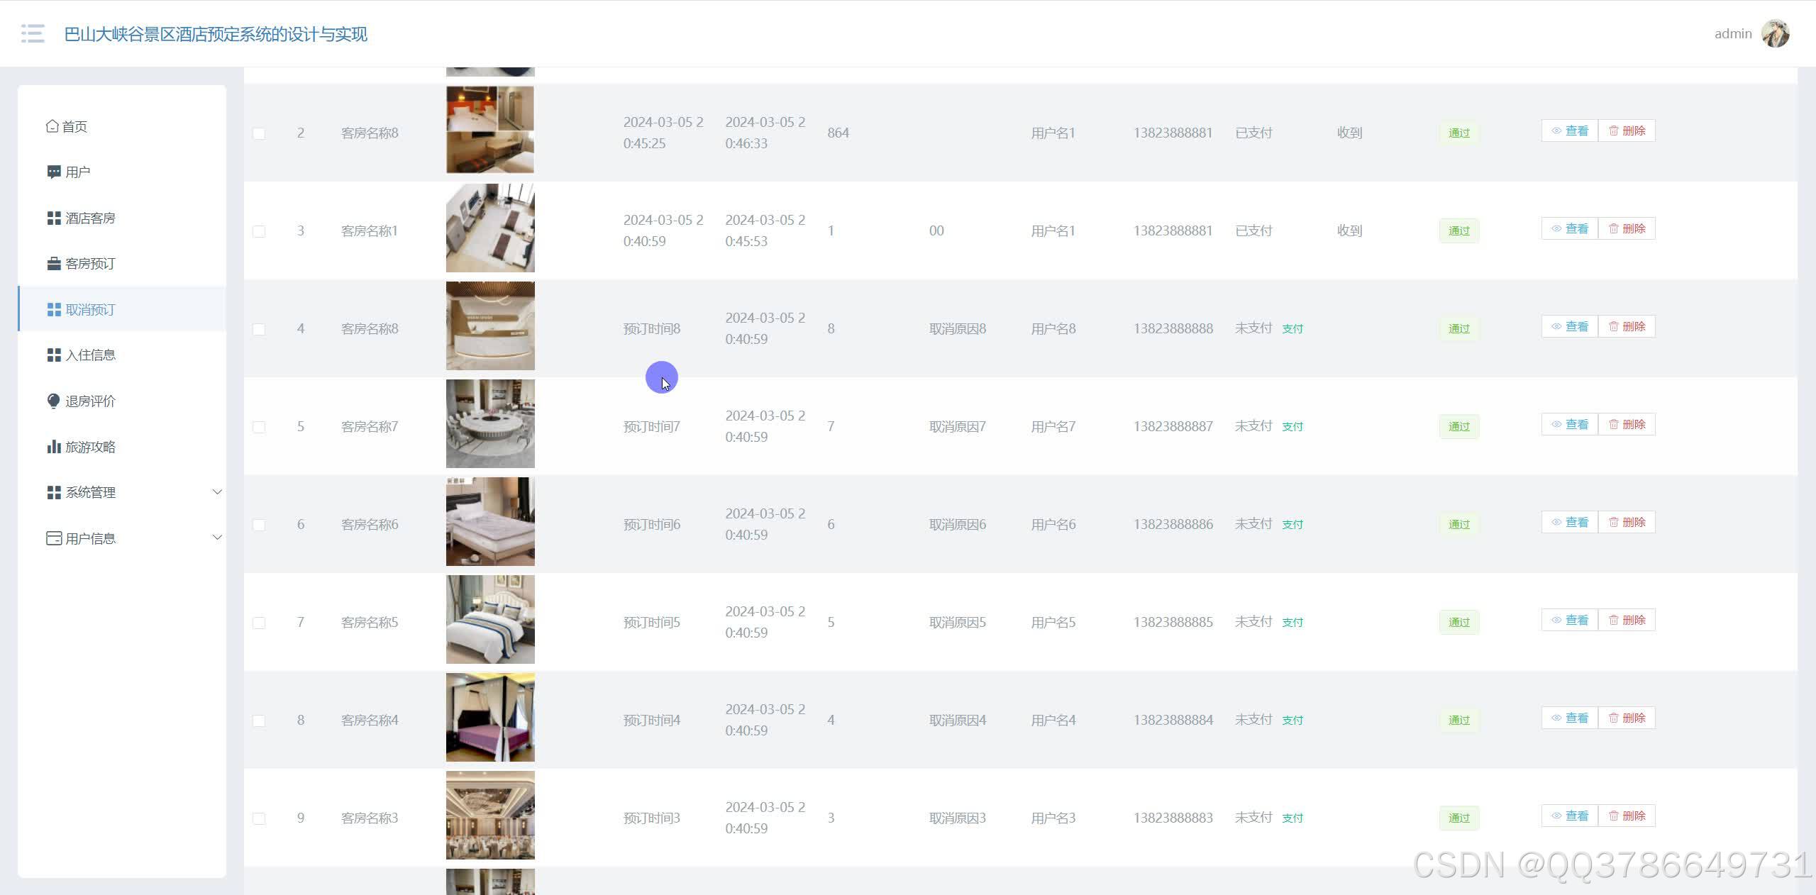Click 支付 link in 用户名3 row
Image resolution: width=1816 pixels, height=895 pixels.
click(1292, 818)
